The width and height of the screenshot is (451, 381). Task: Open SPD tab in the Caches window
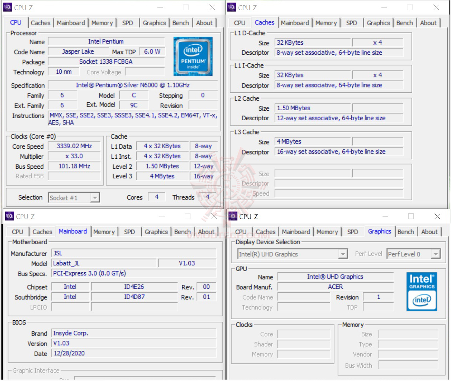pos(352,23)
